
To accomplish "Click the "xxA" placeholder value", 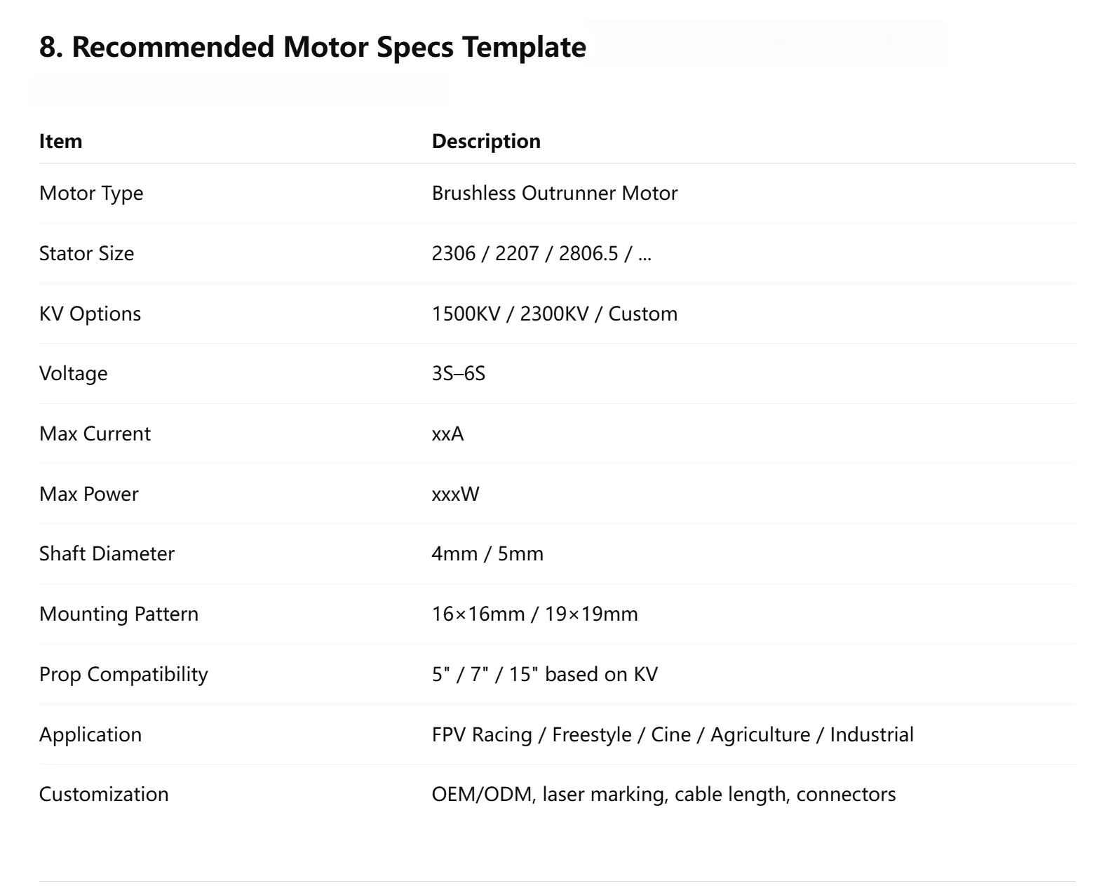I will (x=447, y=433).
